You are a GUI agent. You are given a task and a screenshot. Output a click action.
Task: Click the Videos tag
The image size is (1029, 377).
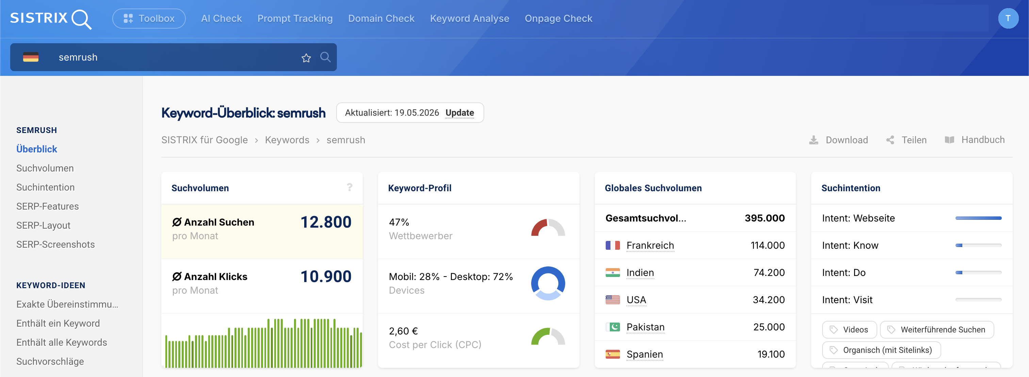(x=849, y=329)
